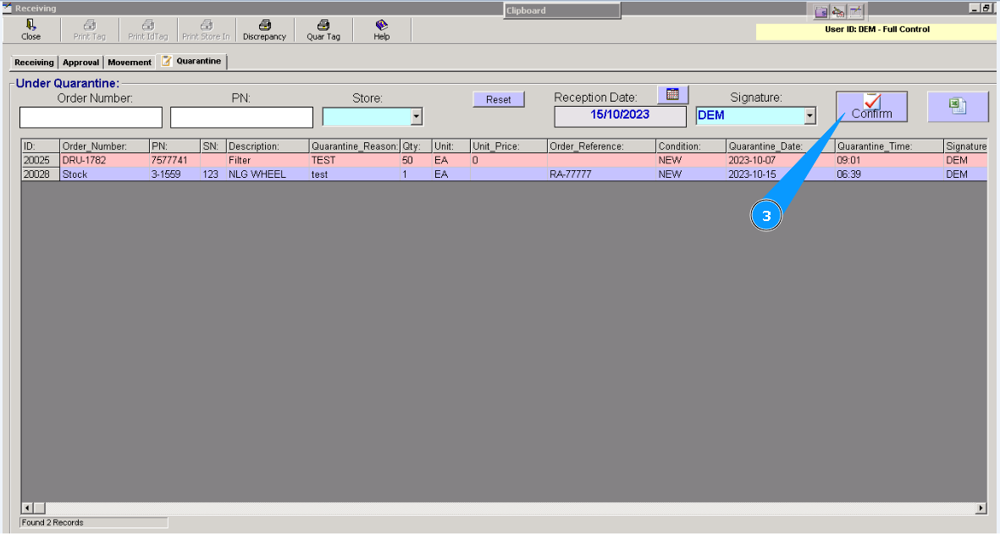The height and width of the screenshot is (536, 1000).
Task: Export the quarantine list to Excel
Action: point(958,105)
